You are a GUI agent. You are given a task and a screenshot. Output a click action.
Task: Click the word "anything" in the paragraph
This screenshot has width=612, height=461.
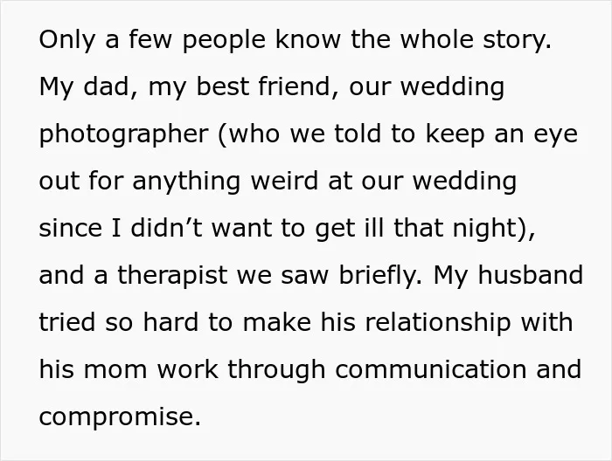tap(186, 182)
